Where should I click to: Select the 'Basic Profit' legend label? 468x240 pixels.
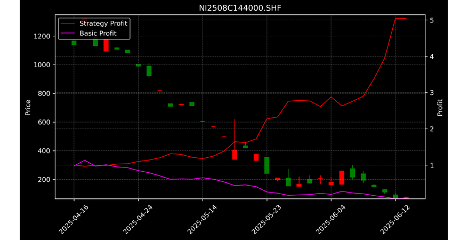click(x=98, y=34)
